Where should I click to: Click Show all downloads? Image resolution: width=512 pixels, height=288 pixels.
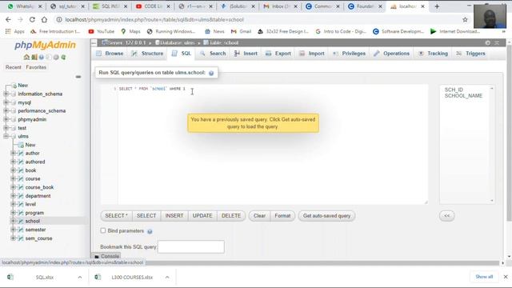(x=484, y=277)
